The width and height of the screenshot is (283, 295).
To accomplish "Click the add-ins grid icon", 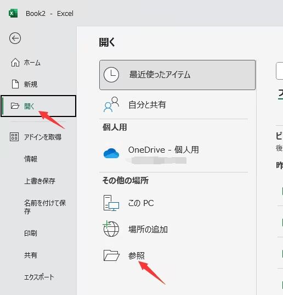I will point(14,137).
